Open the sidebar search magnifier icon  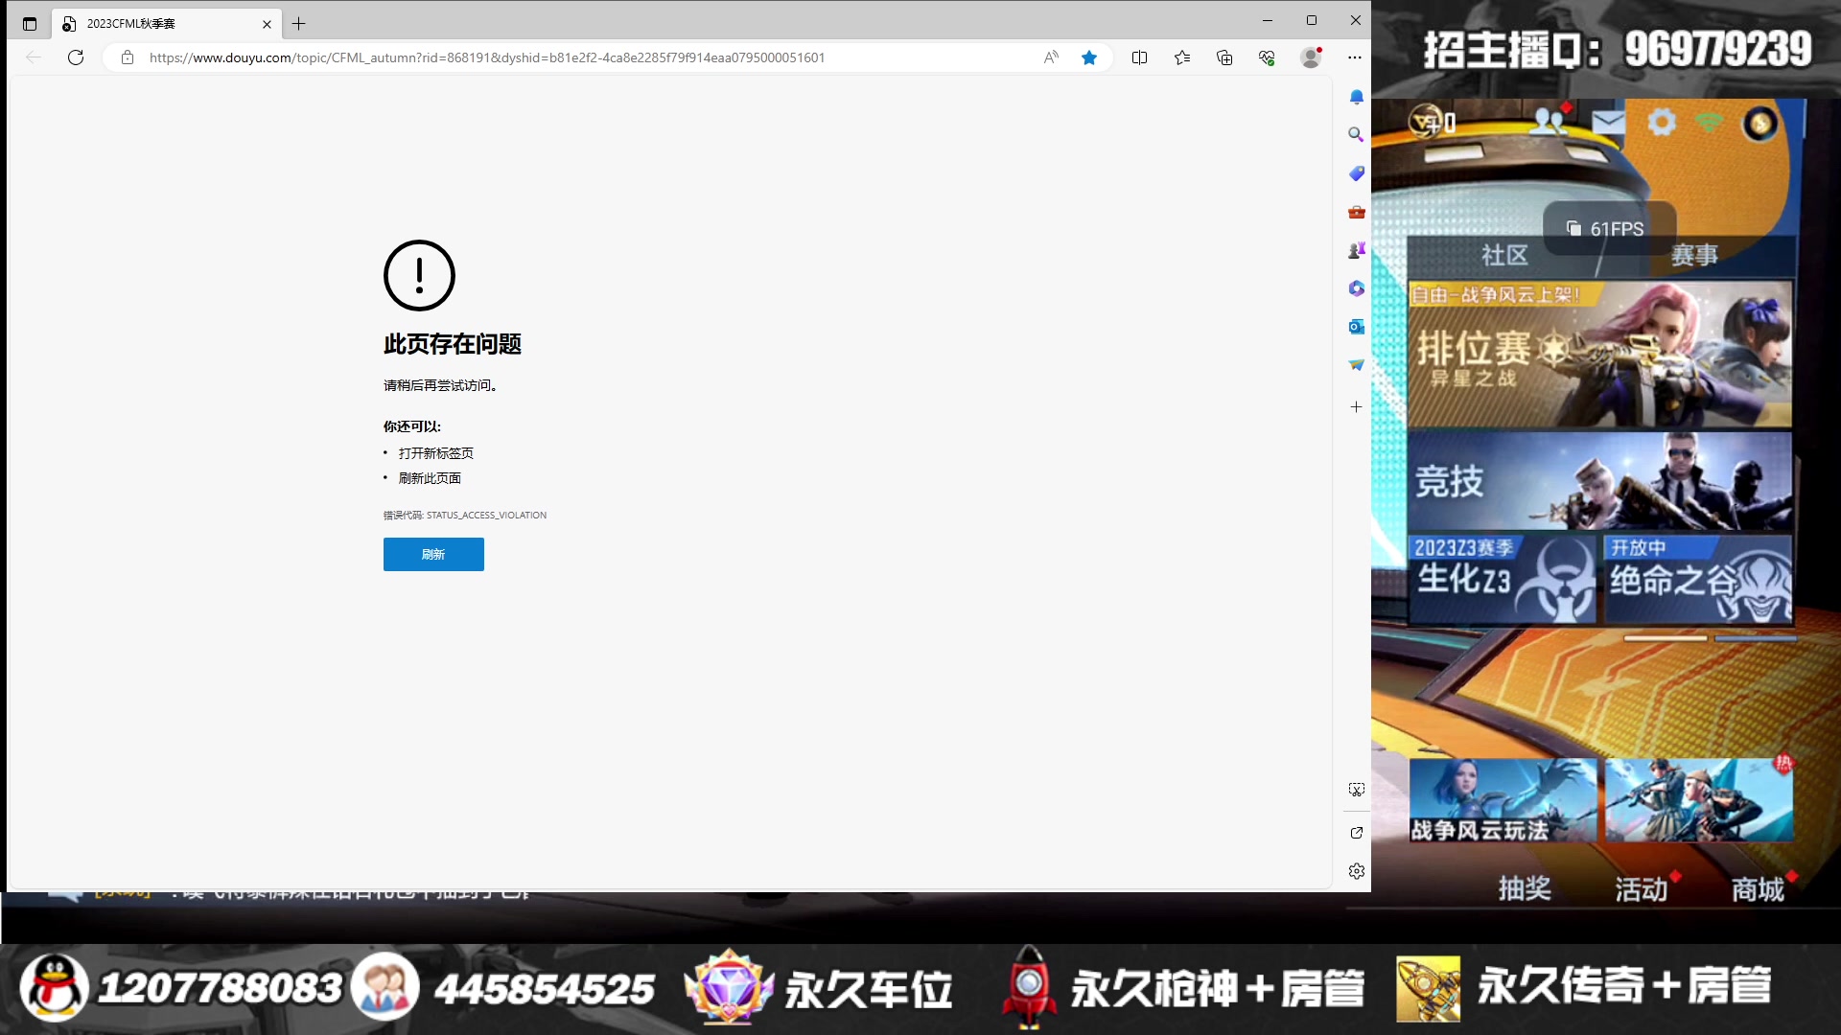click(1356, 135)
